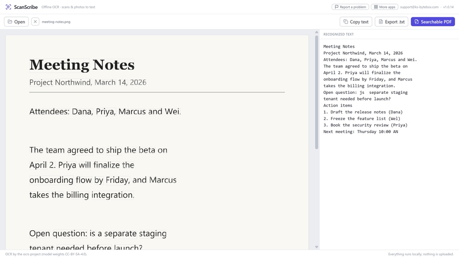This screenshot has height=258, width=459.
Task: Click the scroll down arrow of document view
Action: pyautogui.click(x=316, y=247)
